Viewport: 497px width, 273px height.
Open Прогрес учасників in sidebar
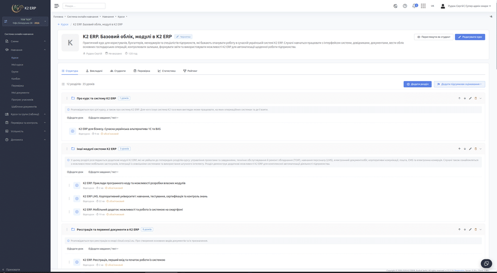pyautogui.click(x=22, y=100)
